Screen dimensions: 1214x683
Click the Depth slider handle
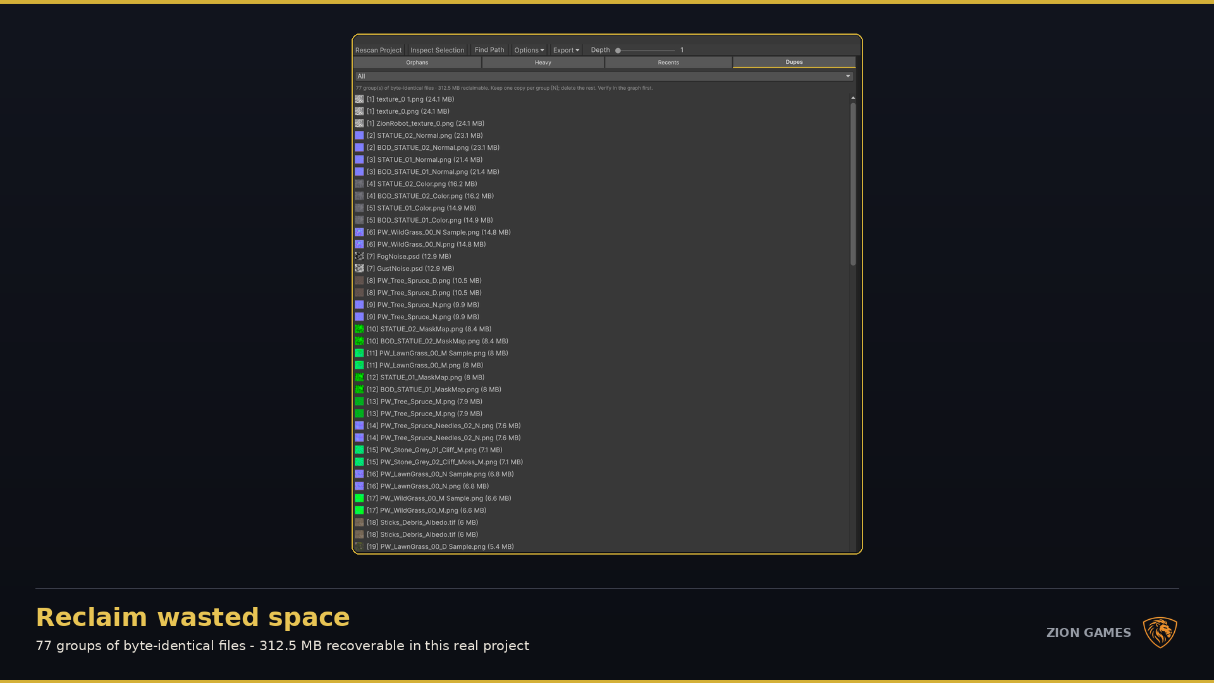tap(618, 51)
